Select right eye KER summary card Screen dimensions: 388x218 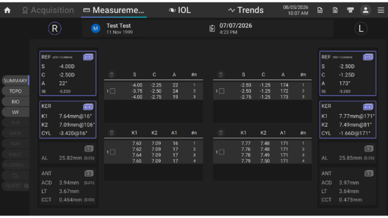click(x=68, y=120)
